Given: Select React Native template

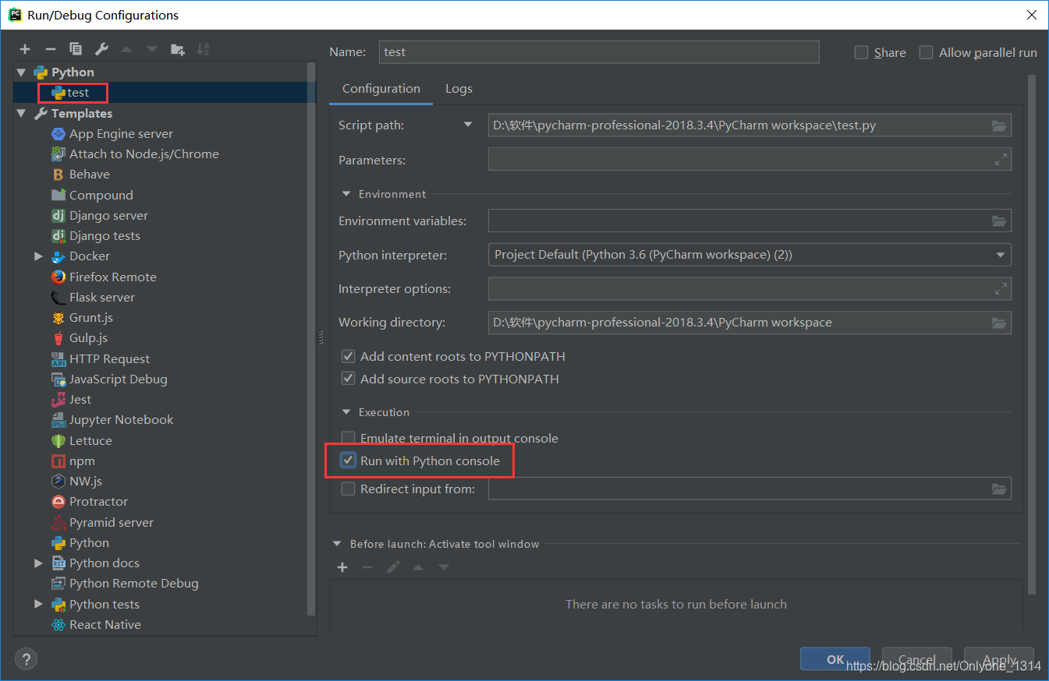Looking at the screenshot, I should pyautogui.click(x=96, y=625).
